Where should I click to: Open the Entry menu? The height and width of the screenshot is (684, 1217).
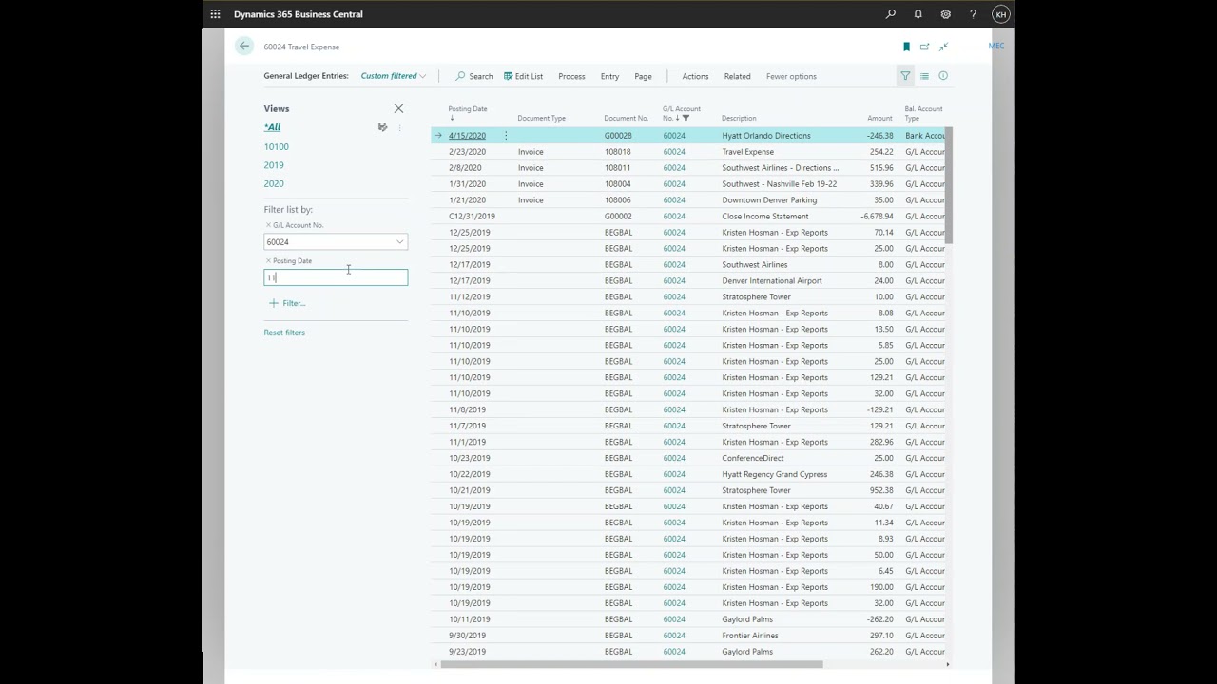(x=609, y=76)
